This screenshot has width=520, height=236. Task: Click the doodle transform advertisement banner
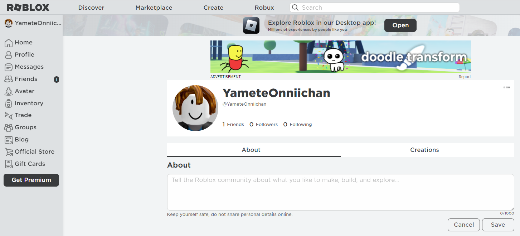tap(341, 57)
